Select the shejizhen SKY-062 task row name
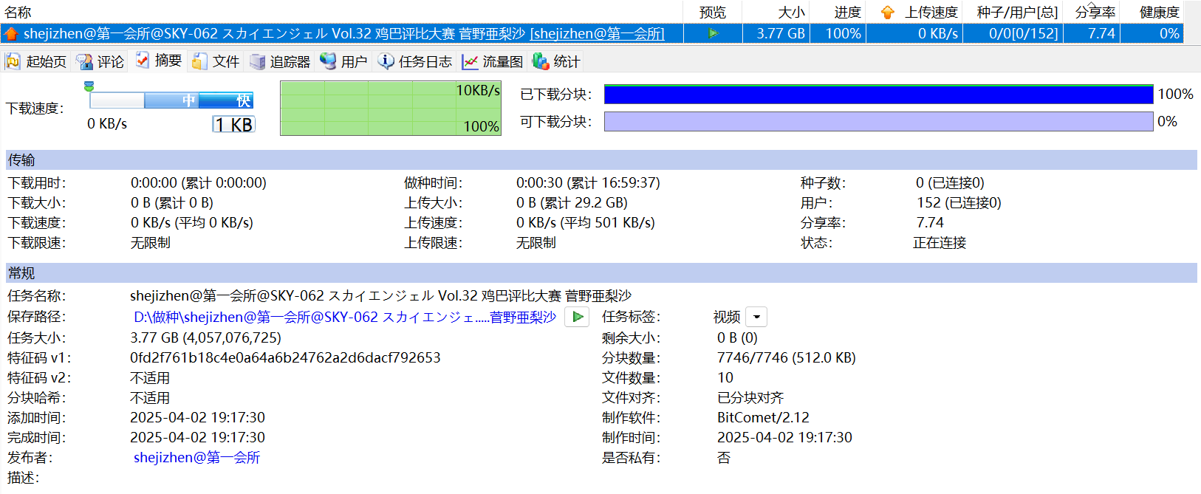This screenshot has height=494, width=1201. [344, 33]
